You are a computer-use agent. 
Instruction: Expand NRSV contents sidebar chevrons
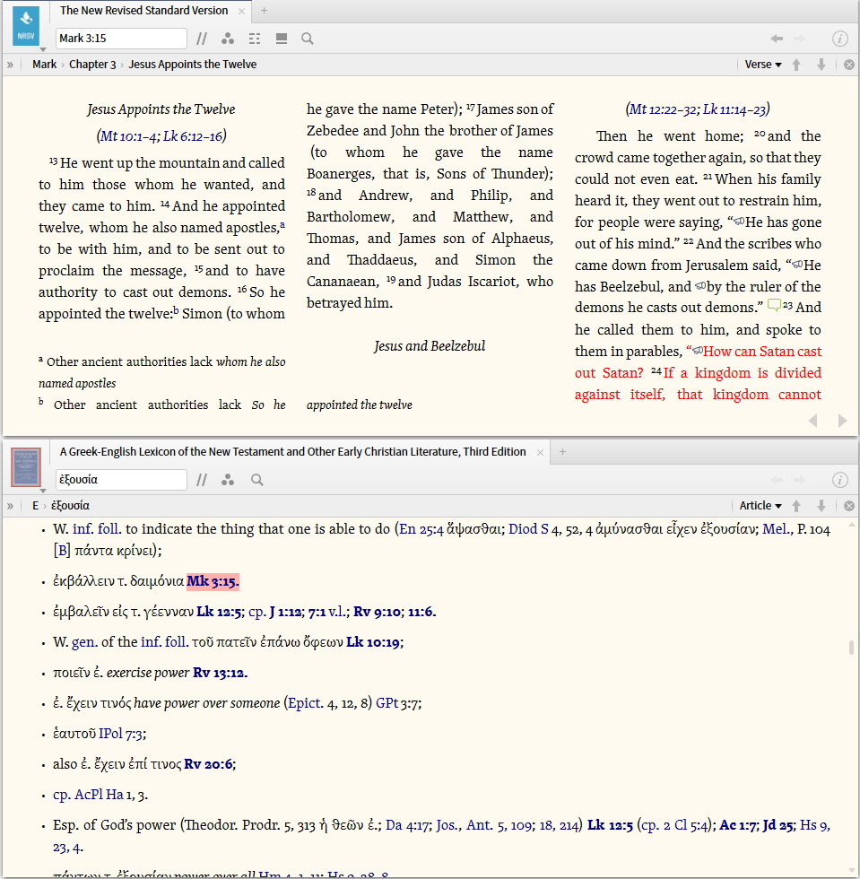pos(10,65)
